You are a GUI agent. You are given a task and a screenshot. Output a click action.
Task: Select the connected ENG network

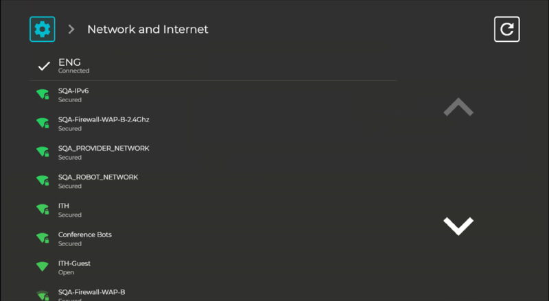click(213, 66)
